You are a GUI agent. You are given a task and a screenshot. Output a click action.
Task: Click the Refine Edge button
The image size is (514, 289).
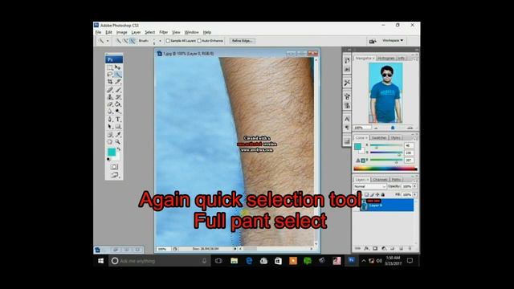point(242,41)
